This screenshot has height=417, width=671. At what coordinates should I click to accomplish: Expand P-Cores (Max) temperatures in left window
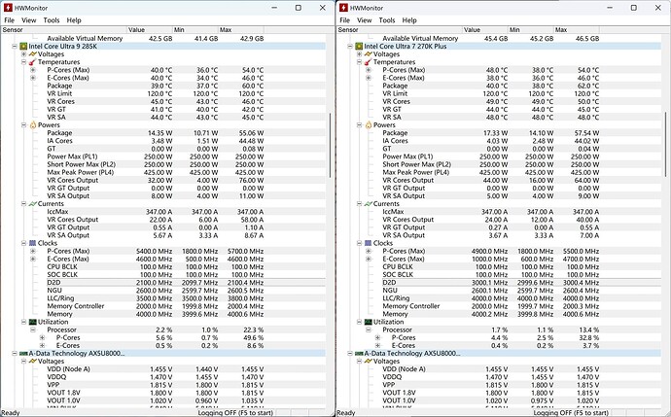coord(33,70)
